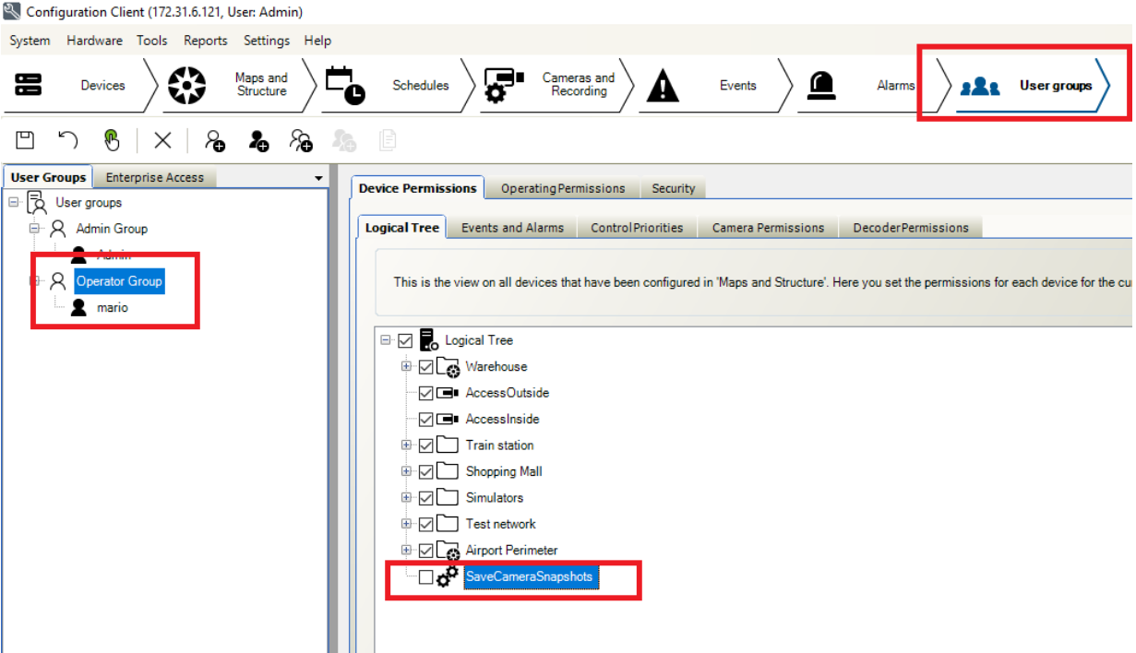Select user mario in the tree
This screenshot has width=1136, height=653.
pos(113,307)
